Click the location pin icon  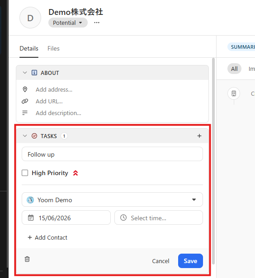point(25,89)
